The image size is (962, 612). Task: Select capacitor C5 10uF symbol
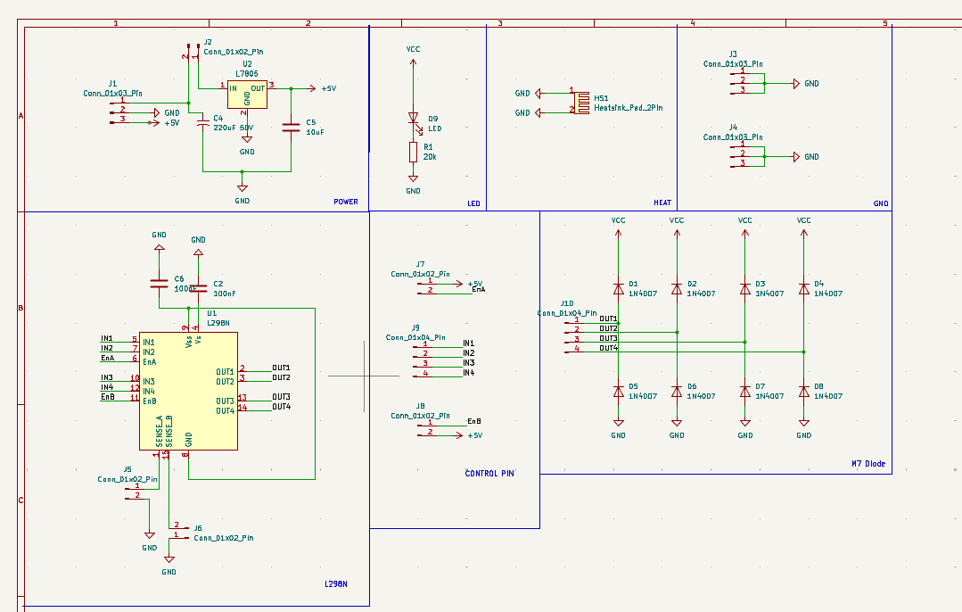pyautogui.click(x=291, y=128)
